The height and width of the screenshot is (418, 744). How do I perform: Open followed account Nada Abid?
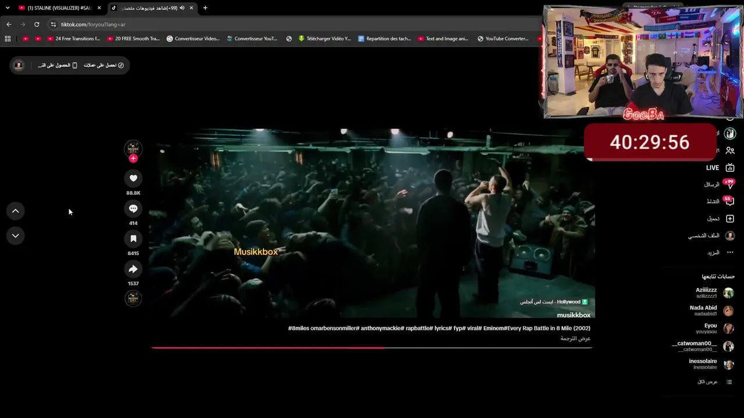pos(711,311)
